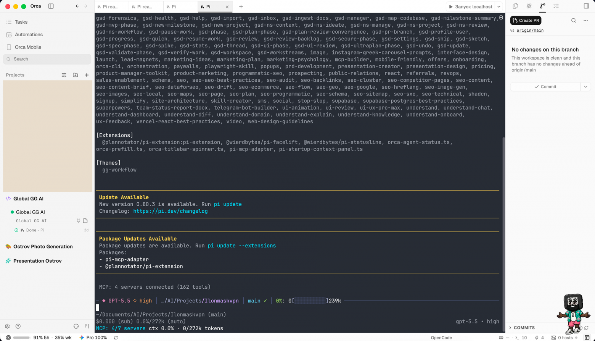Close the active Pi tab
Image resolution: width=595 pixels, height=341 pixels.
[227, 7]
